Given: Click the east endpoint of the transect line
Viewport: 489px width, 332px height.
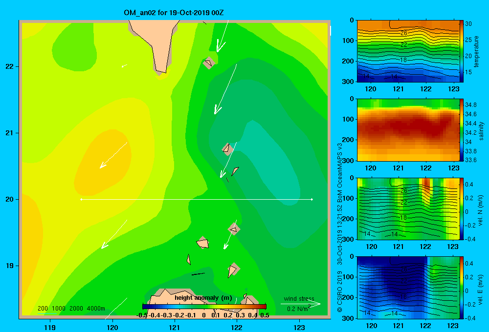Looking at the screenshot, I should coord(312,199).
